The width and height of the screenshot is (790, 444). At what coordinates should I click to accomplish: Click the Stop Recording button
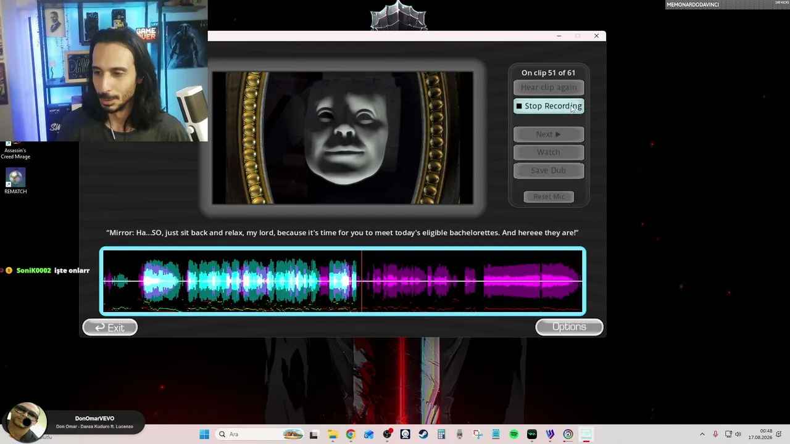pyautogui.click(x=549, y=106)
